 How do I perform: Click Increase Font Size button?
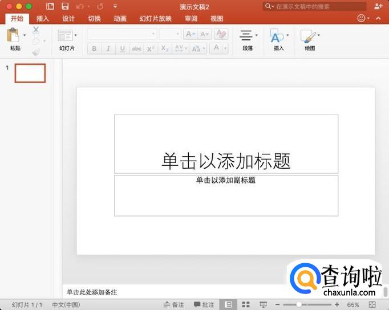tap(191, 34)
